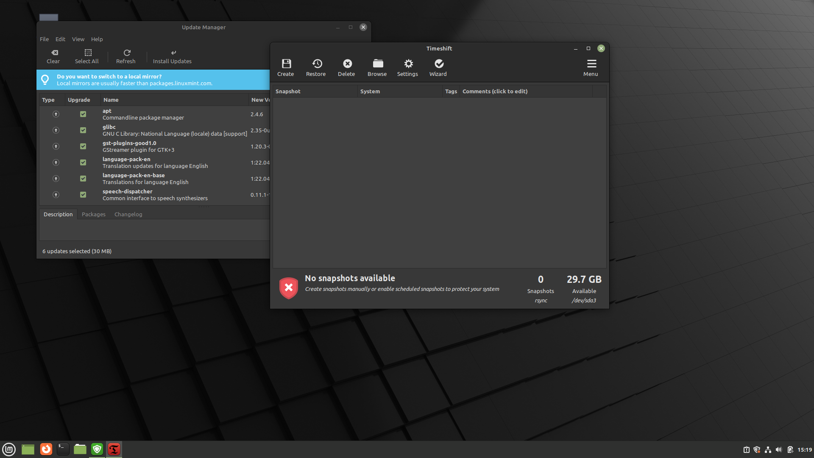Select the speech-dispatcher update row
Image resolution: width=814 pixels, height=458 pixels.
point(155,195)
